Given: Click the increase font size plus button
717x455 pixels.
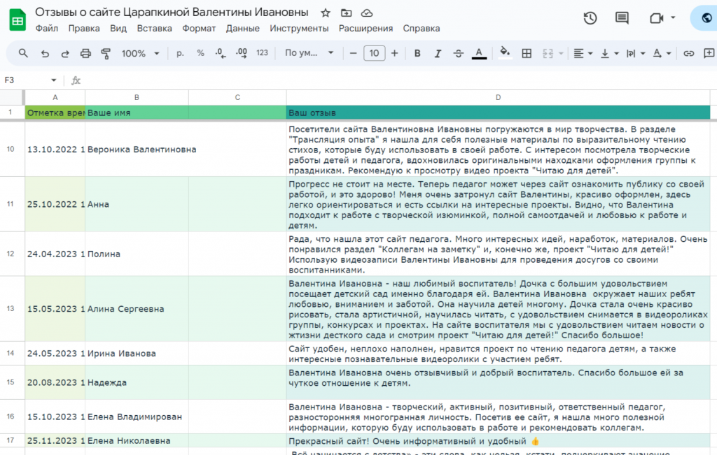Looking at the screenshot, I should (x=395, y=53).
